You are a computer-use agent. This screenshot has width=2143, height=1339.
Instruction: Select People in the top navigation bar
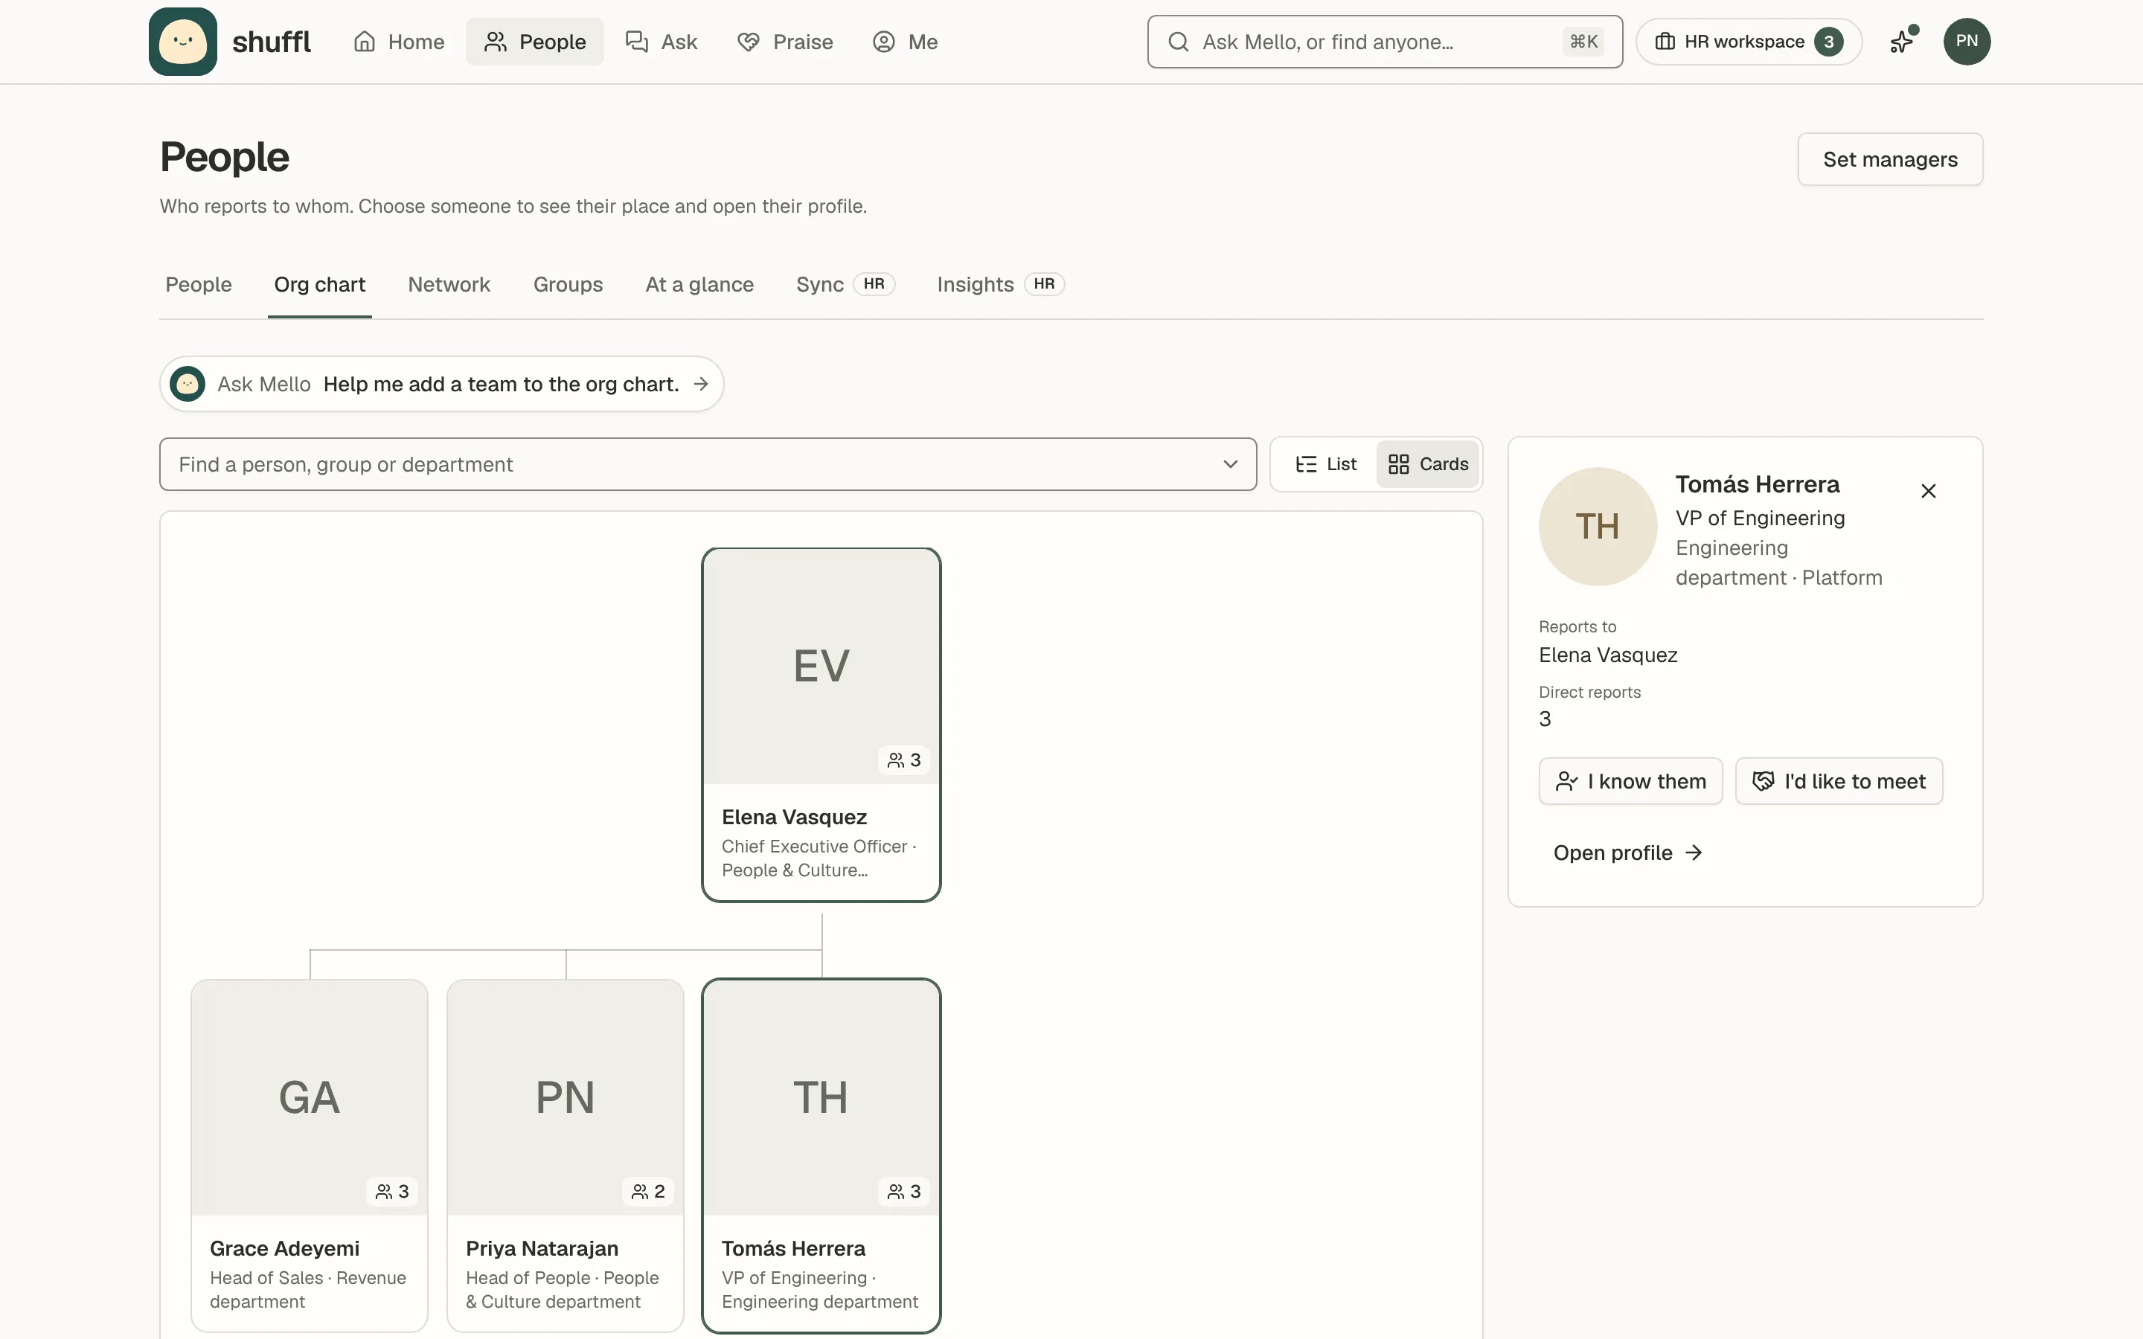tap(535, 42)
